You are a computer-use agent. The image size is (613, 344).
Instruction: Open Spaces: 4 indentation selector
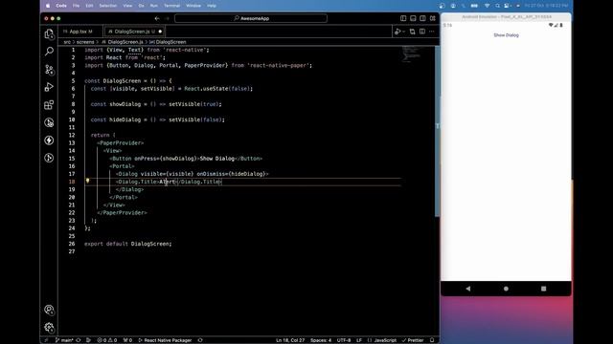pyautogui.click(x=321, y=340)
